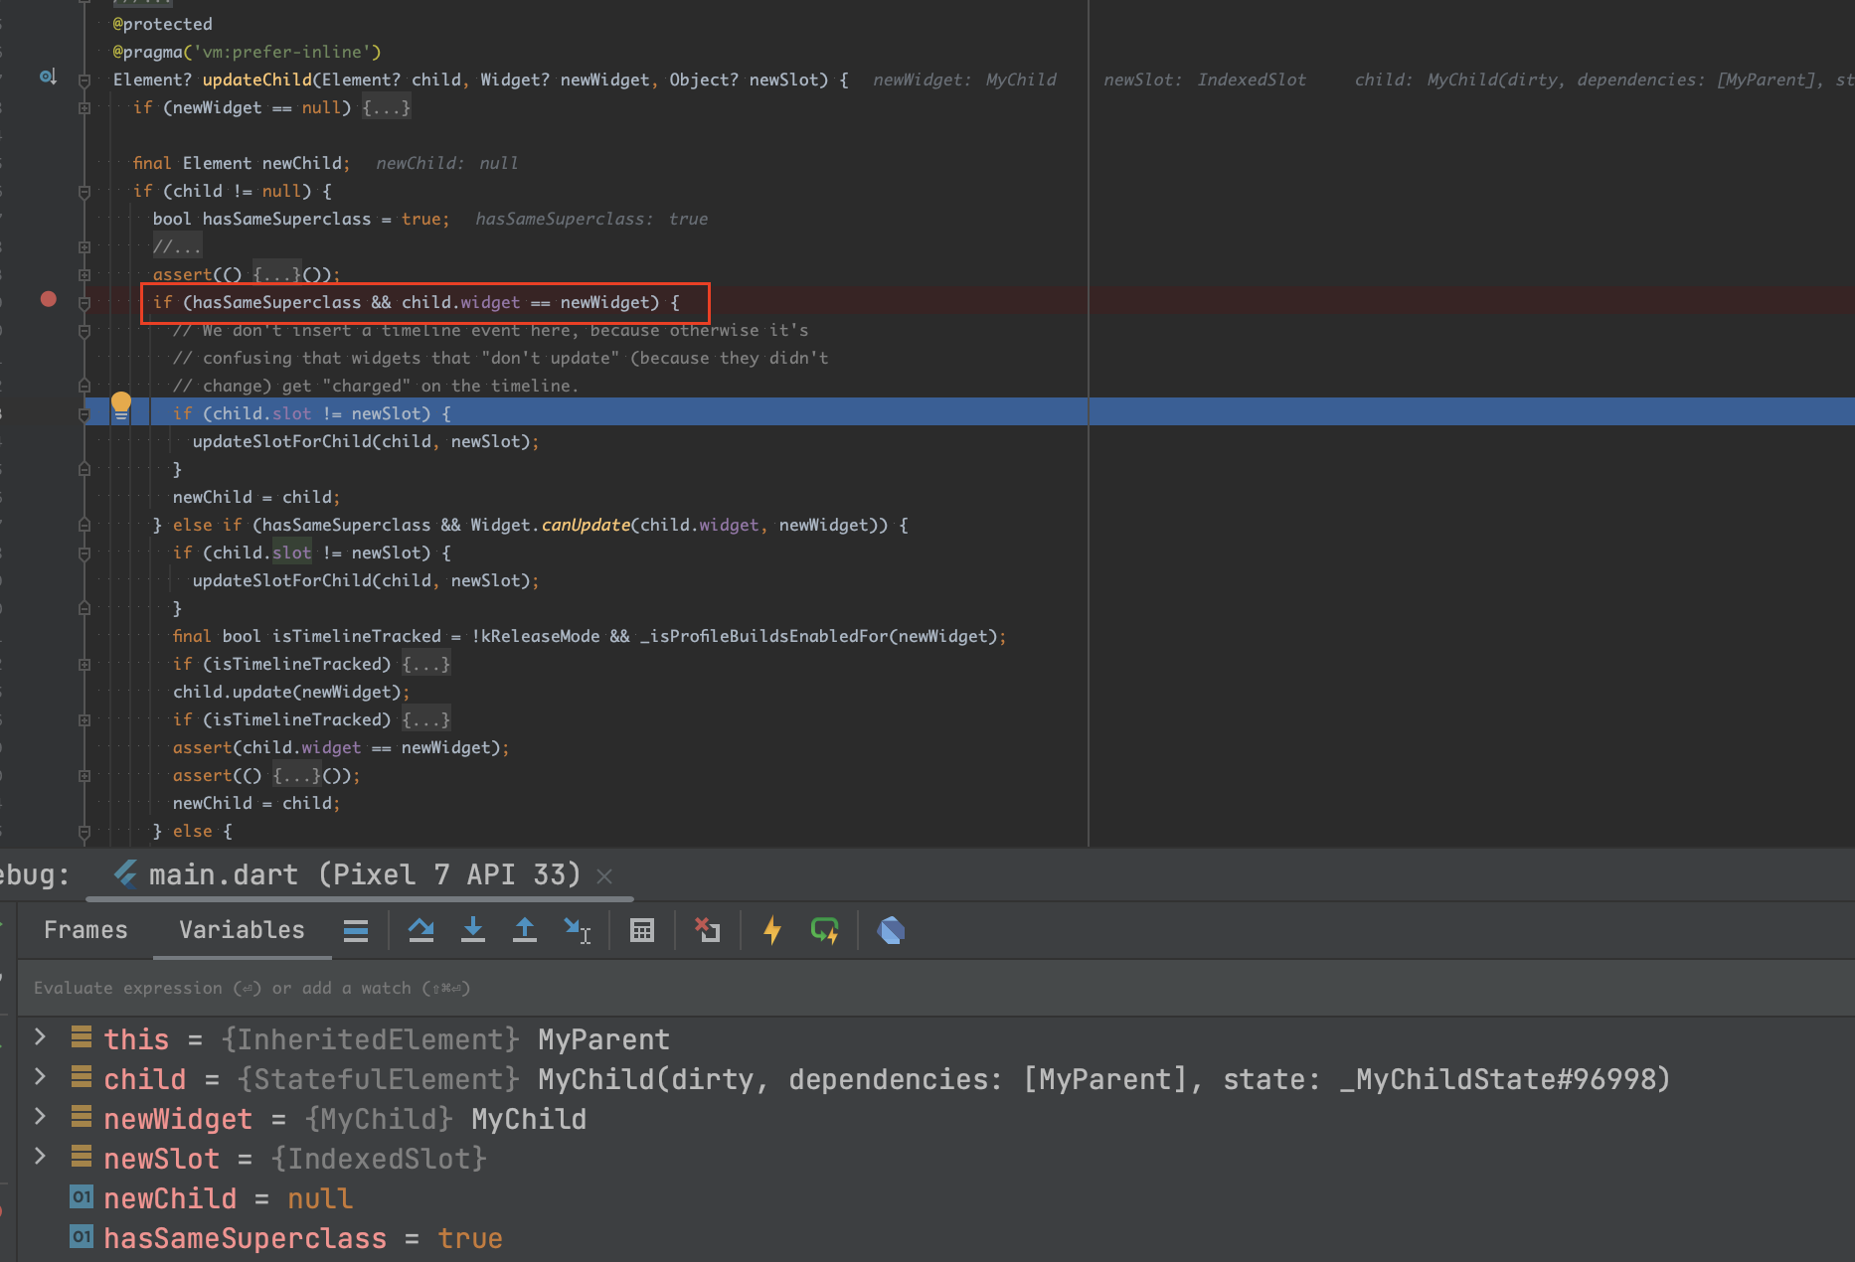
Task: Open Evaluate Expression calculator icon
Action: tap(642, 930)
